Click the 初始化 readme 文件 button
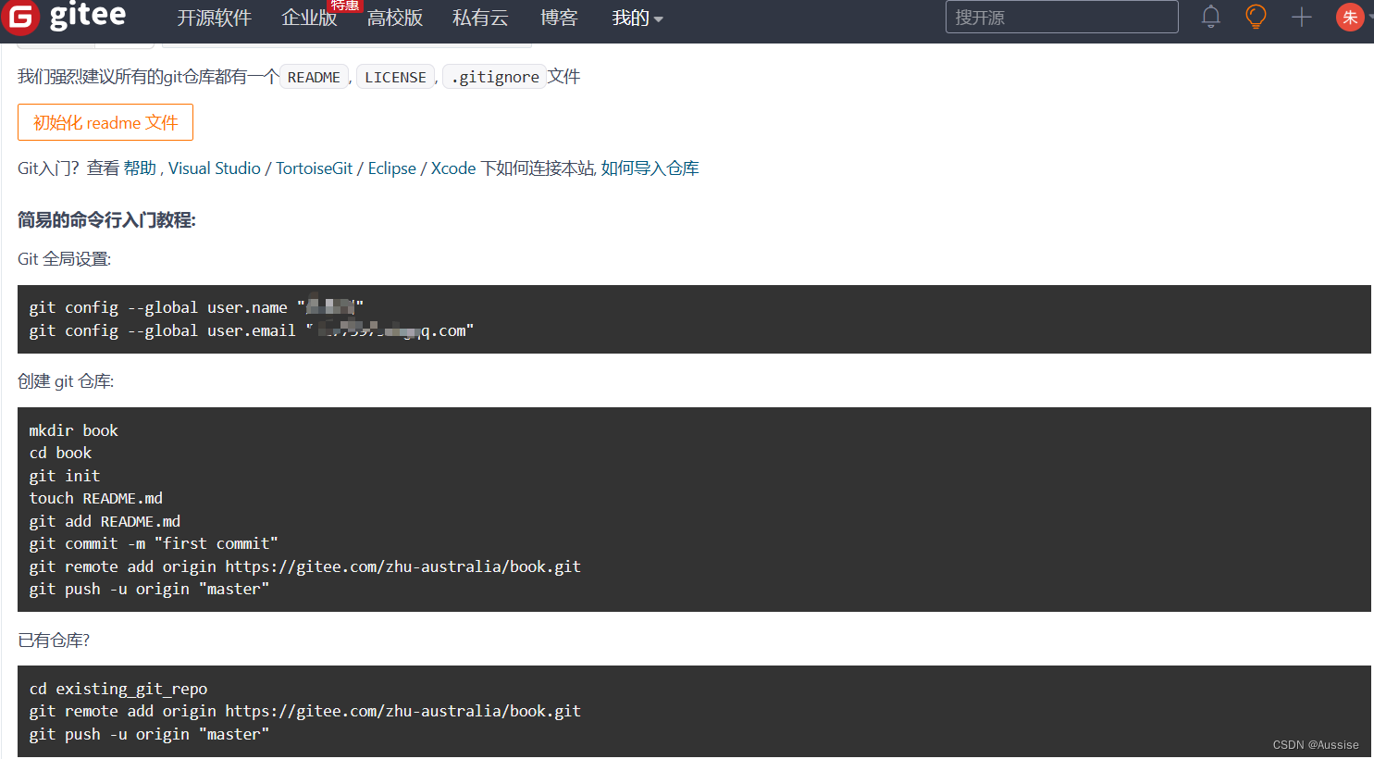 coord(105,122)
